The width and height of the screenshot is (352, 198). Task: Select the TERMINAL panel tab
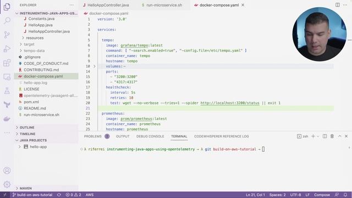(x=179, y=136)
